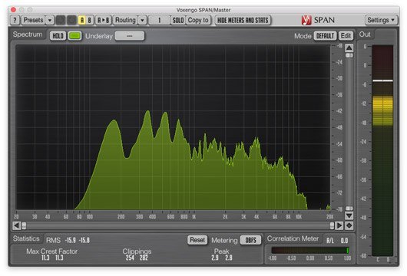This screenshot has height=276, width=407.
Task: Close the Voxengo SPAN window
Action: pos(13,10)
